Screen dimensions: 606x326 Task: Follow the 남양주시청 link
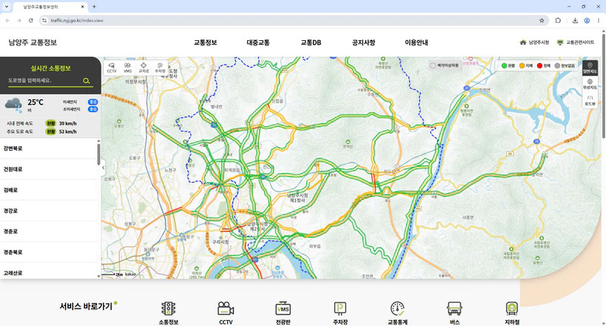point(534,42)
